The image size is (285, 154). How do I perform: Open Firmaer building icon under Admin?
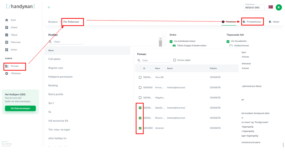click(x=7, y=66)
